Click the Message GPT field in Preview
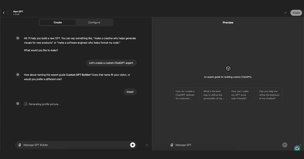Viewport: 304px width, 159px height. pyautogui.click(x=215, y=145)
